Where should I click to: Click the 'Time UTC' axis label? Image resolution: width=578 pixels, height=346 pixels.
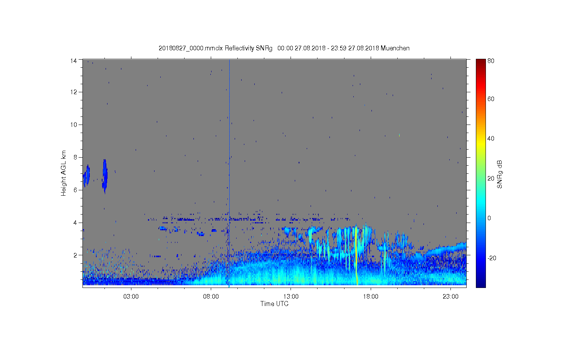(274, 304)
